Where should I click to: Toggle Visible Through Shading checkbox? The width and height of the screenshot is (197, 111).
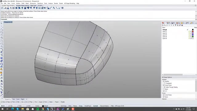165,87
